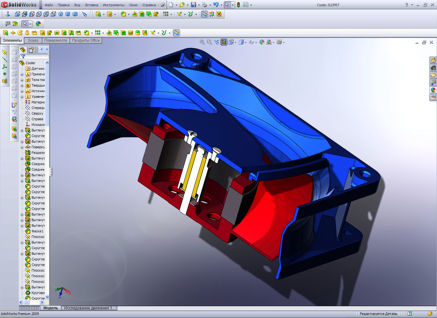Click the Zoom to Fit magnifier

(202, 42)
